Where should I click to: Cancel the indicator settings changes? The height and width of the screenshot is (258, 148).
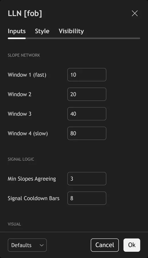105,245
